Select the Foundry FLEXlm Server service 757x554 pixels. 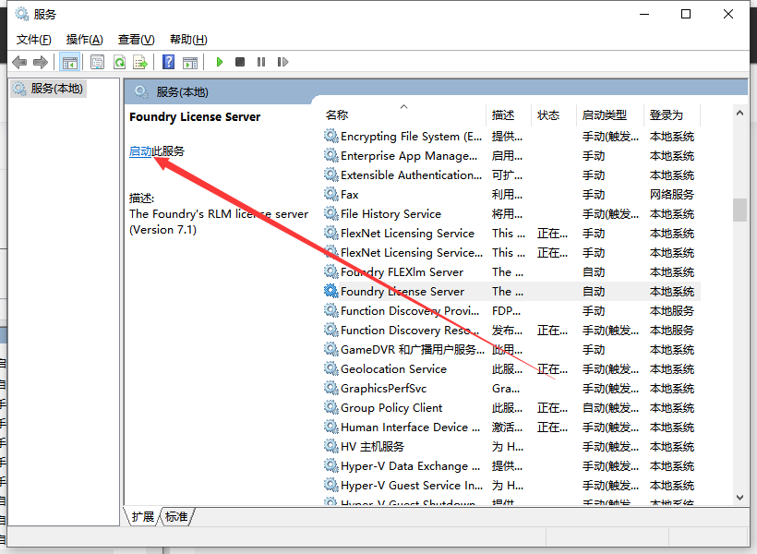point(399,271)
